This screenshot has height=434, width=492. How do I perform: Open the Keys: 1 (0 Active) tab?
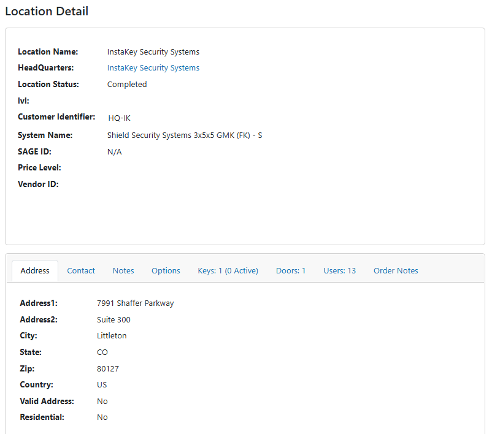[228, 270]
